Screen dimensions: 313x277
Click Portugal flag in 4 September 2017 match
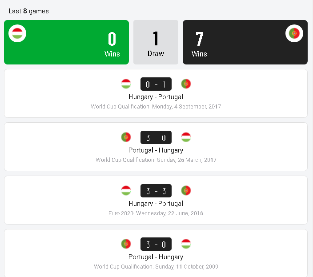tap(186, 84)
